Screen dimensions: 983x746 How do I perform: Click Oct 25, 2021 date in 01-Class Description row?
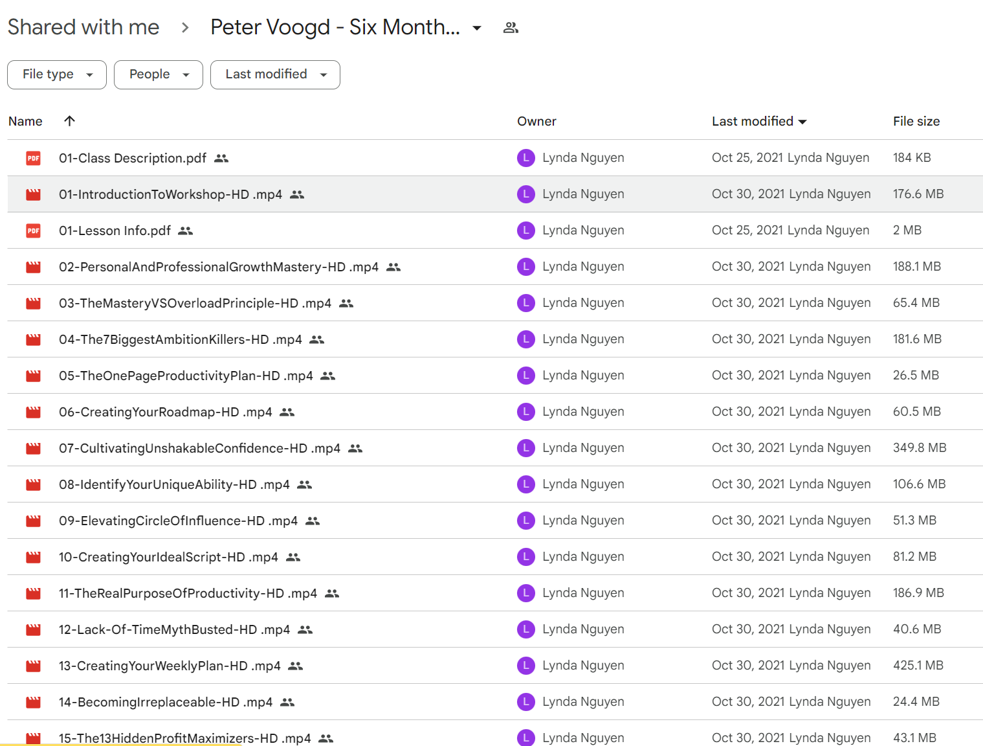click(x=747, y=158)
